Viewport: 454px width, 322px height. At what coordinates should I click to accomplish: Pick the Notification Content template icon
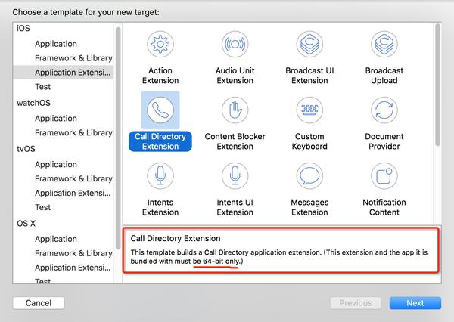(384, 176)
